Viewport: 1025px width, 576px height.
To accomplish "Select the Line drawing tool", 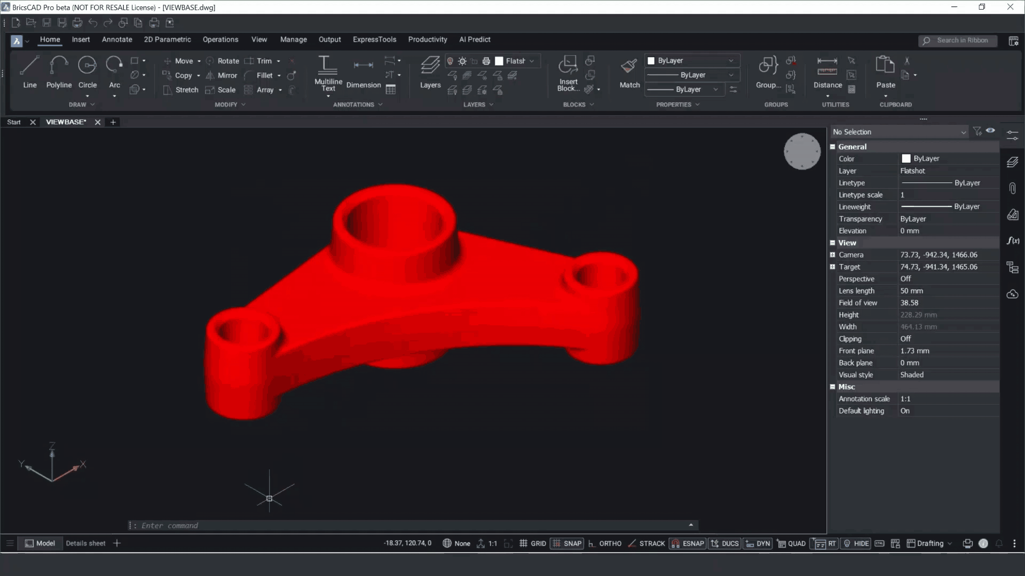I will [29, 66].
